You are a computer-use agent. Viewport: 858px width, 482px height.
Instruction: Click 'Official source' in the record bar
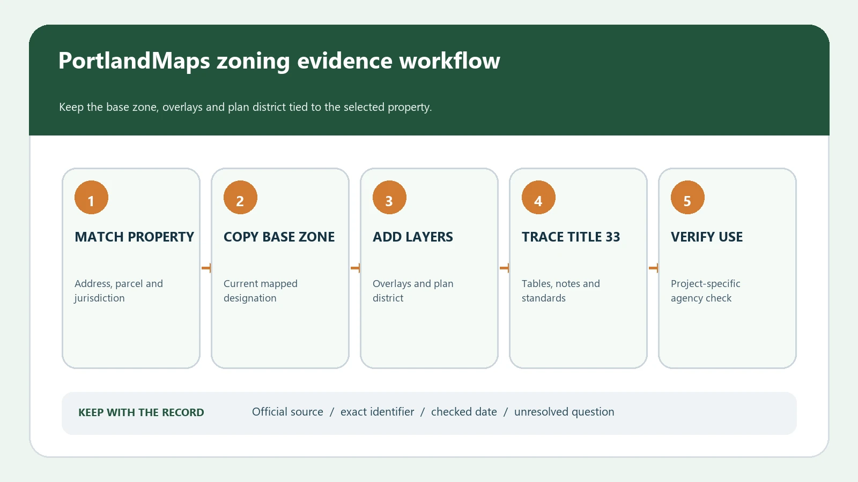pos(287,412)
